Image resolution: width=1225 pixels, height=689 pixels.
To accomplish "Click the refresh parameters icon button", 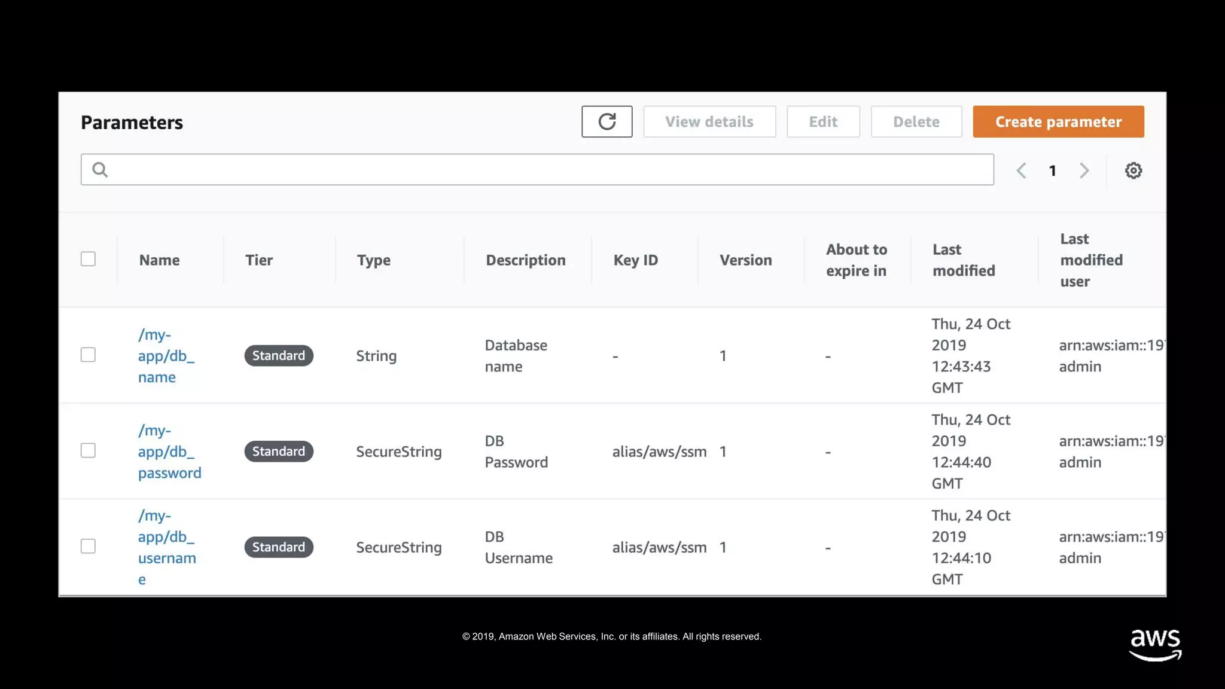I will [x=607, y=121].
